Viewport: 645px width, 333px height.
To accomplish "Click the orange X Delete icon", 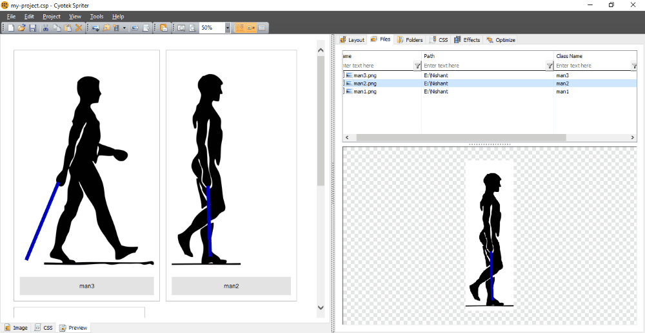I will [79, 28].
